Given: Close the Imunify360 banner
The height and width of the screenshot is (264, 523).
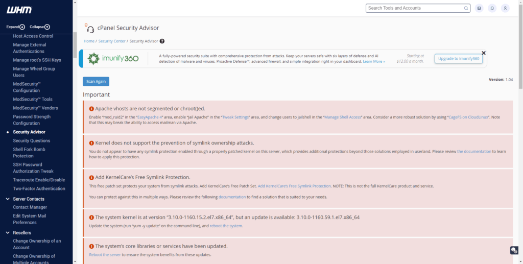Looking at the screenshot, I should (x=484, y=53).
